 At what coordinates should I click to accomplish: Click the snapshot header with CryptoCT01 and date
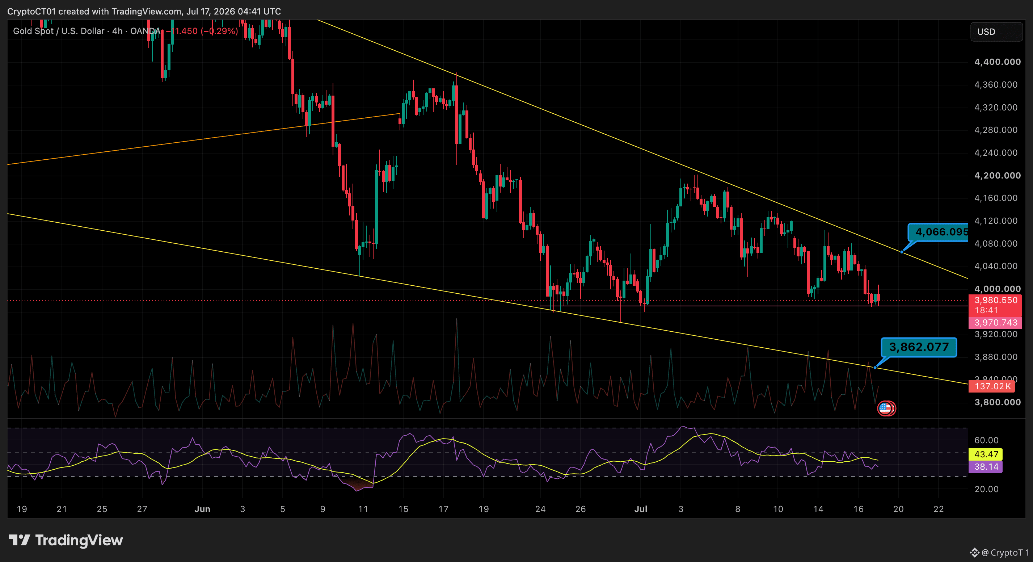tap(144, 11)
